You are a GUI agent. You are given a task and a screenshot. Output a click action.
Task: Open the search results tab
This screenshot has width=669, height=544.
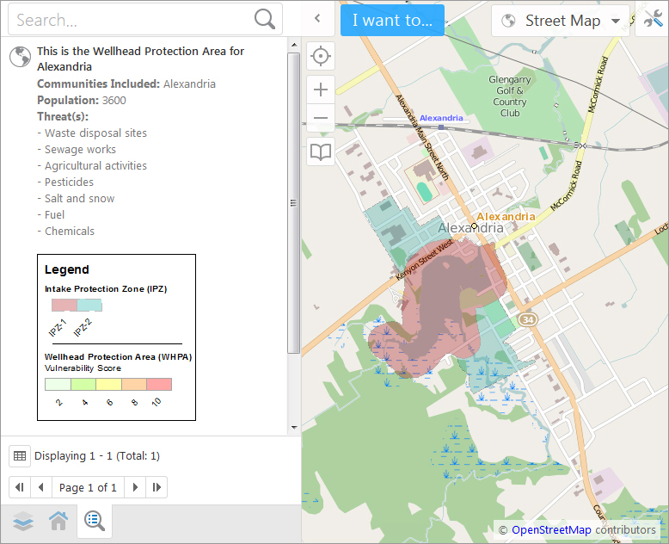(x=94, y=522)
